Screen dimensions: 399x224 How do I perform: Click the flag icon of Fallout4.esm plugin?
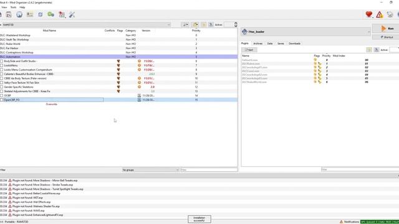pos(315,60)
